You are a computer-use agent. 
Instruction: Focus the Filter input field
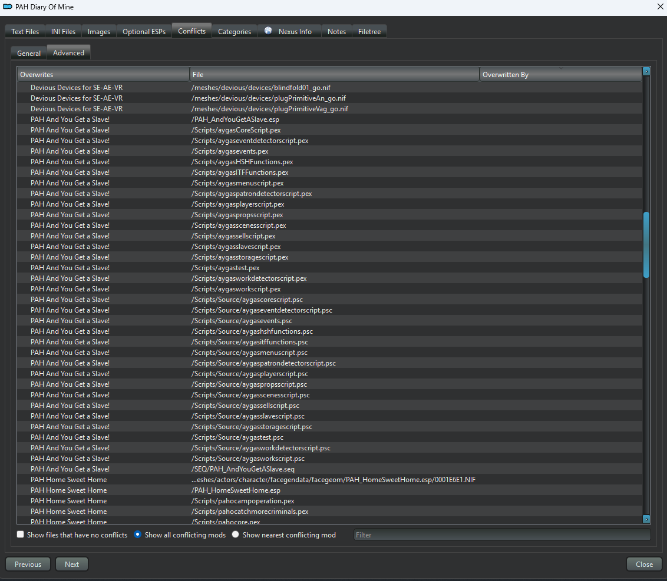(x=502, y=534)
